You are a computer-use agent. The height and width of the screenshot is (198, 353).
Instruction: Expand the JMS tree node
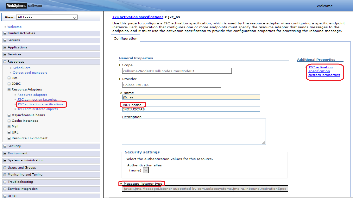tap(9, 78)
